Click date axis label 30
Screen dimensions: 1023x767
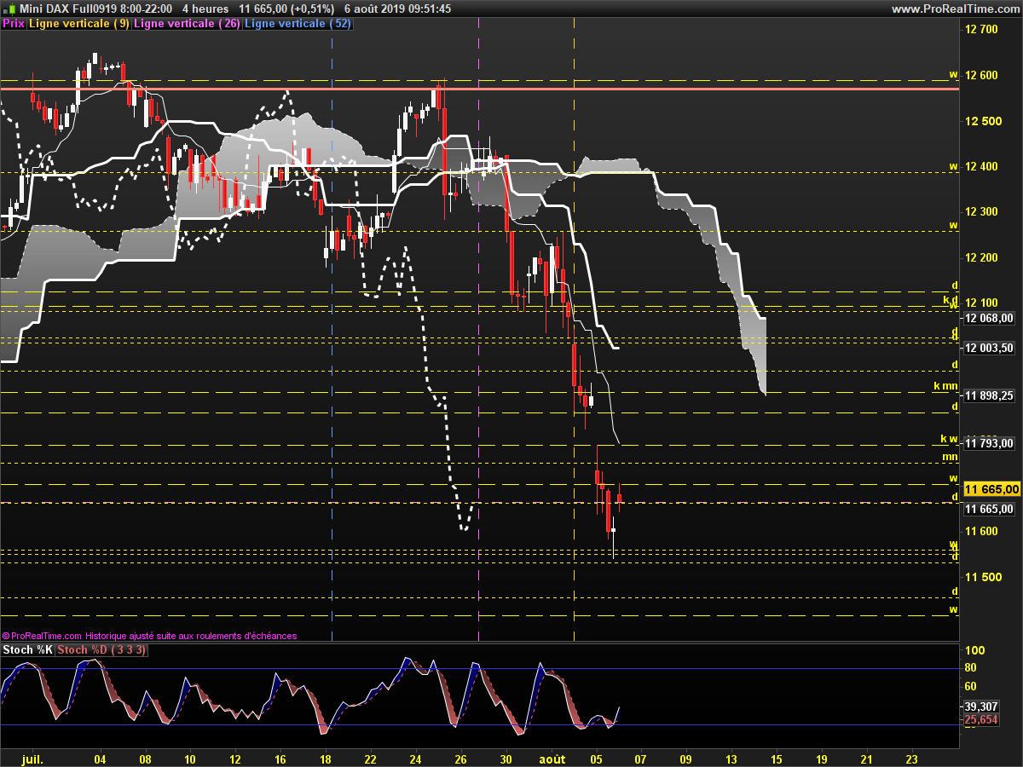[x=506, y=758]
